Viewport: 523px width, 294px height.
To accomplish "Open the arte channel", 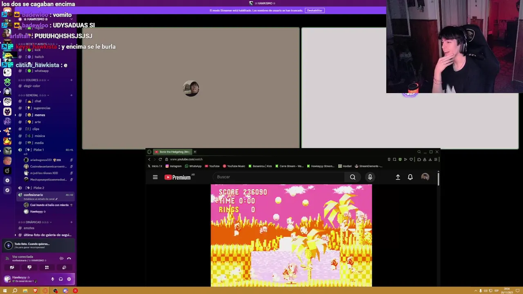I will pos(45,122).
